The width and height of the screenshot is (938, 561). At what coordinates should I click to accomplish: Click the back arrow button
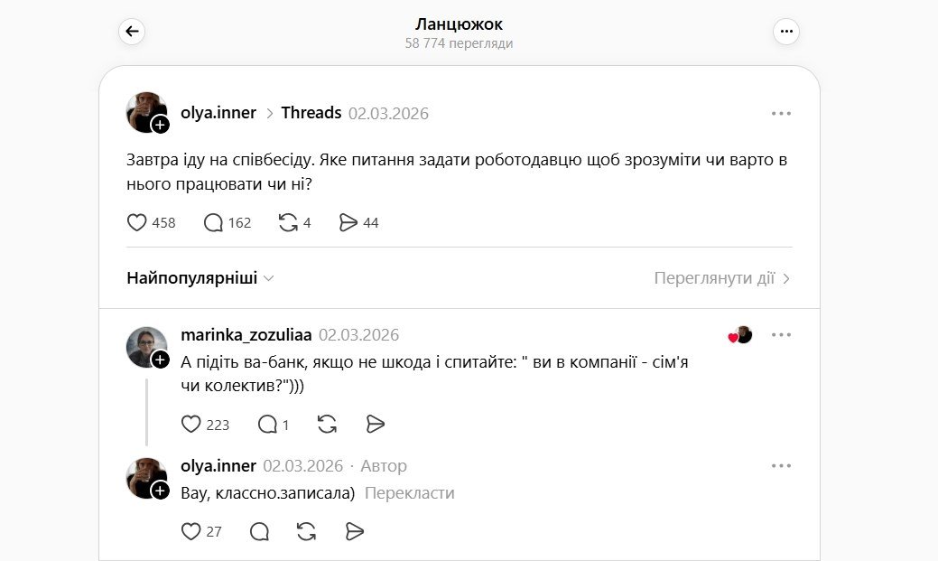pyautogui.click(x=132, y=32)
